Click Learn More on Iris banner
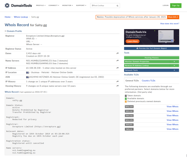The height and width of the screenshot is (161, 187). [x=132, y=41]
